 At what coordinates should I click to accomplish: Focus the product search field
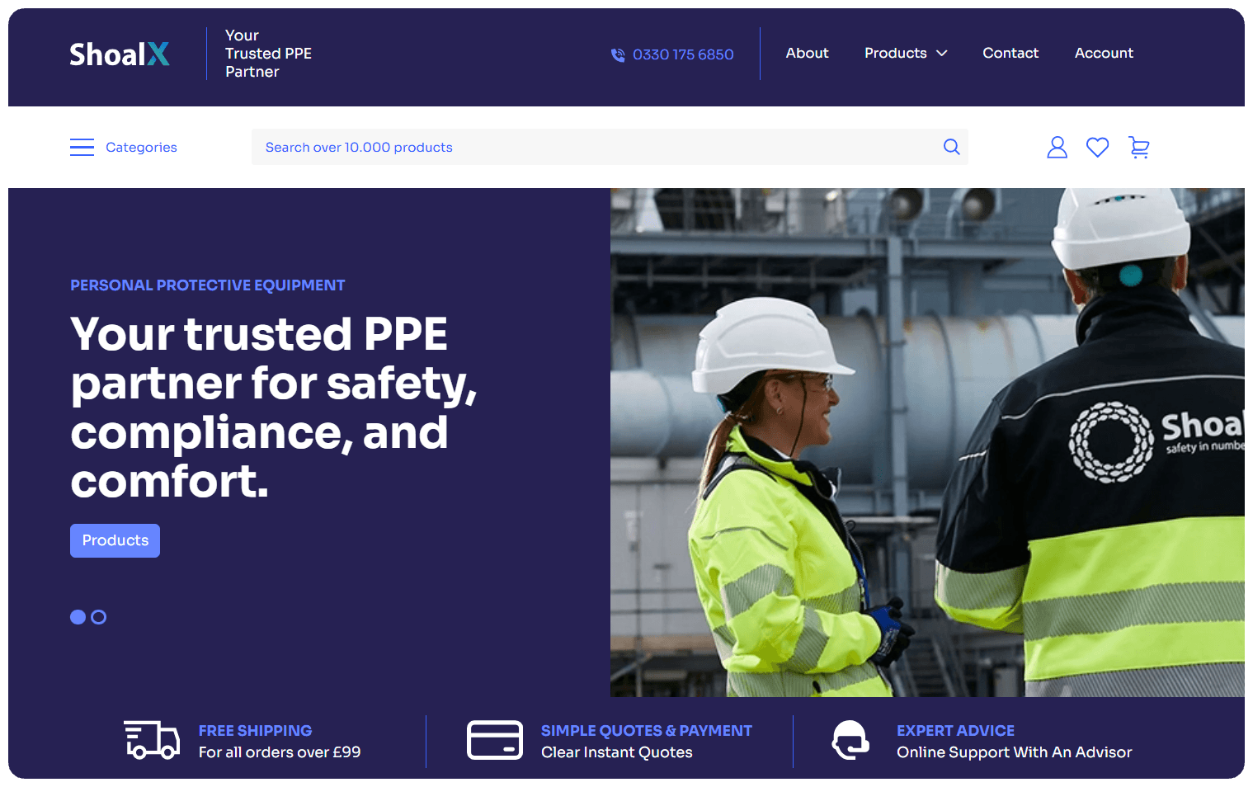(x=594, y=148)
